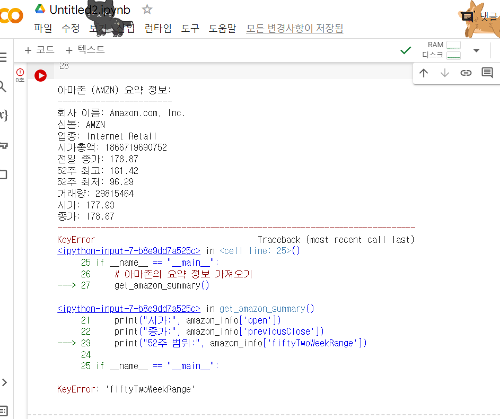Open the search sidebar icon

(x=3, y=86)
